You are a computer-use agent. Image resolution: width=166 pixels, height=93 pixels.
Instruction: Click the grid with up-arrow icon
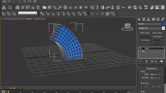point(4,7)
